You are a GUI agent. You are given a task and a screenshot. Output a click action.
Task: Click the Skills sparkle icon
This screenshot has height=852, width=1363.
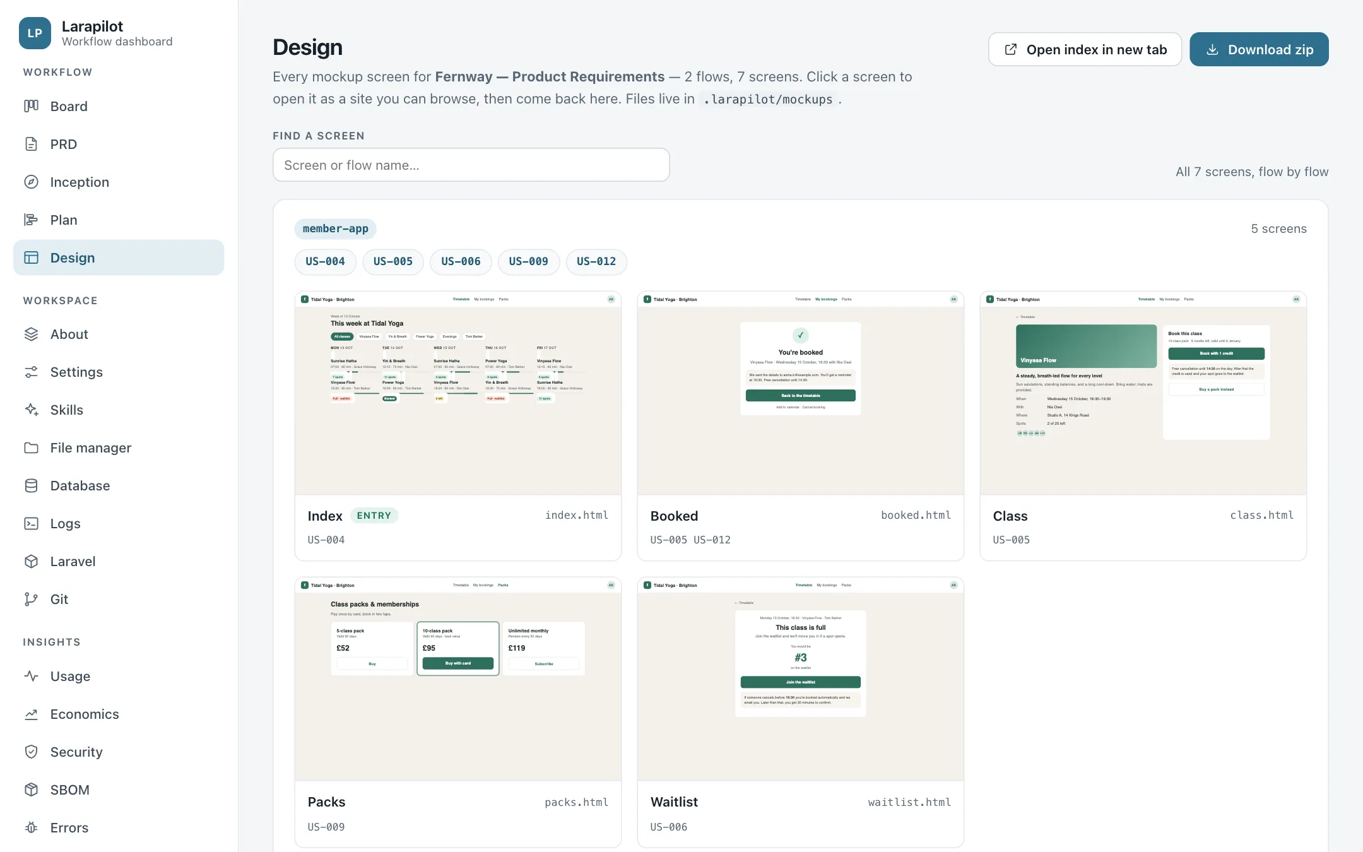[31, 410]
